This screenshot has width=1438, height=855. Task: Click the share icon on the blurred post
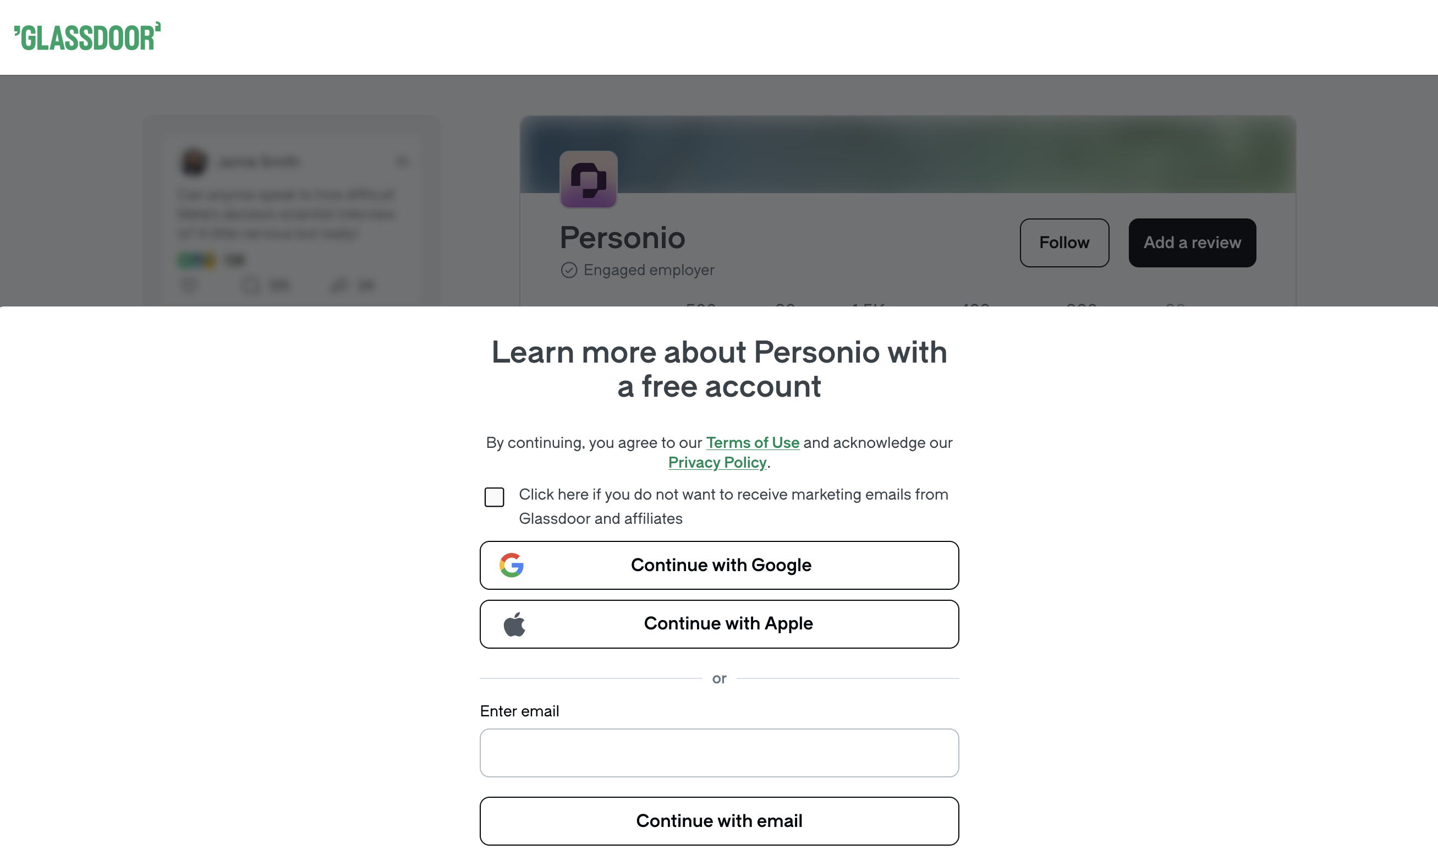click(339, 285)
